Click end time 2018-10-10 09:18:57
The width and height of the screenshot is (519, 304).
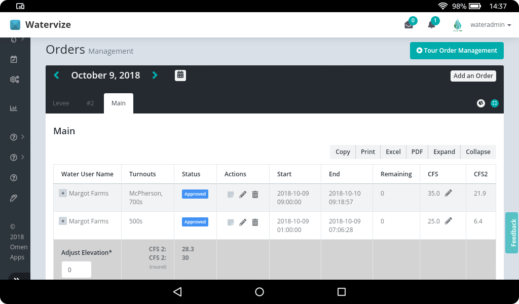click(345, 198)
